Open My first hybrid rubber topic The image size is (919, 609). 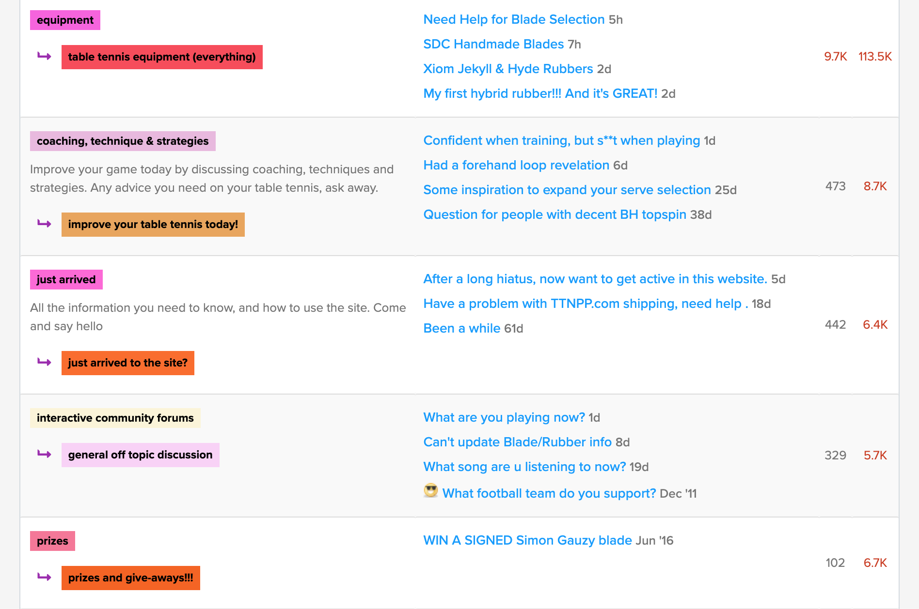pyautogui.click(x=540, y=93)
